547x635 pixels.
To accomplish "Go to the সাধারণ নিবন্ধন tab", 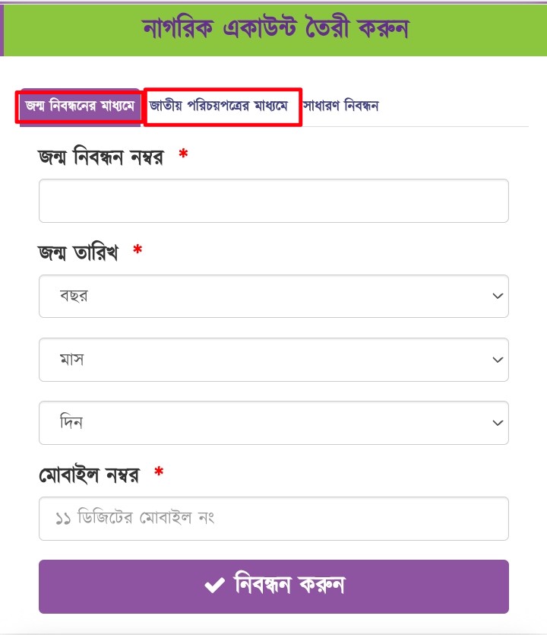I will coord(341,106).
